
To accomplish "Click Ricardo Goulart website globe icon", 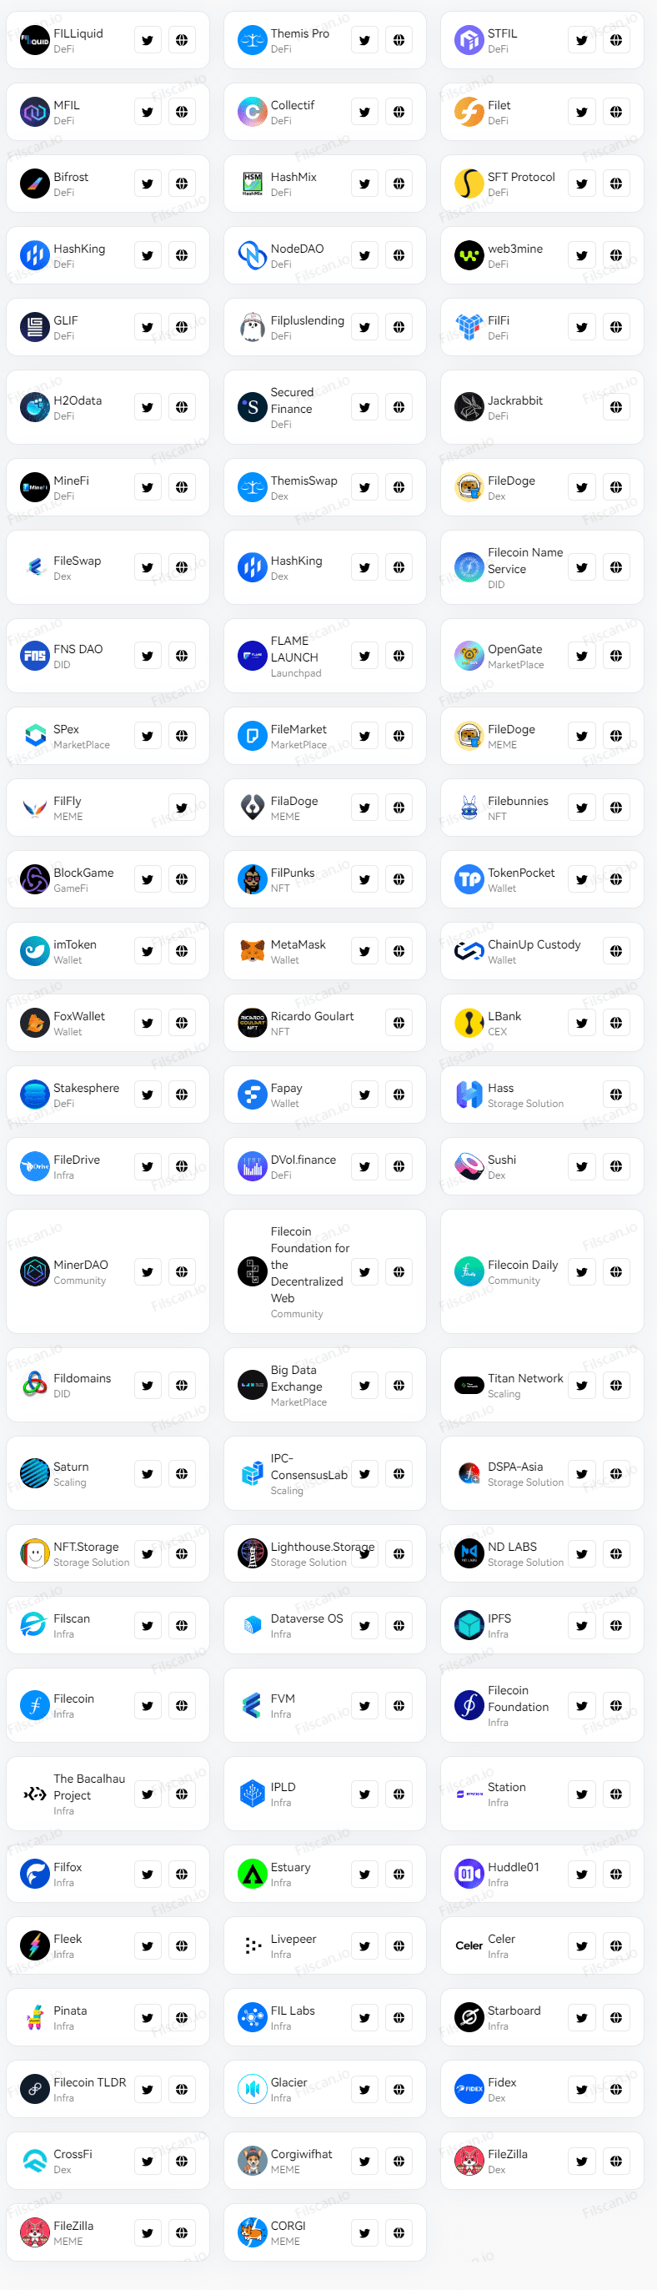I will [399, 1024].
